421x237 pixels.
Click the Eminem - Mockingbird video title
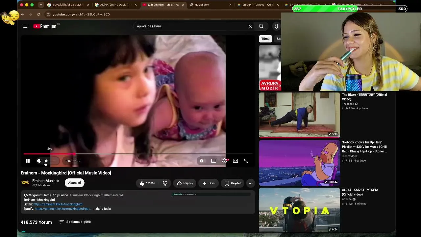coord(66,173)
